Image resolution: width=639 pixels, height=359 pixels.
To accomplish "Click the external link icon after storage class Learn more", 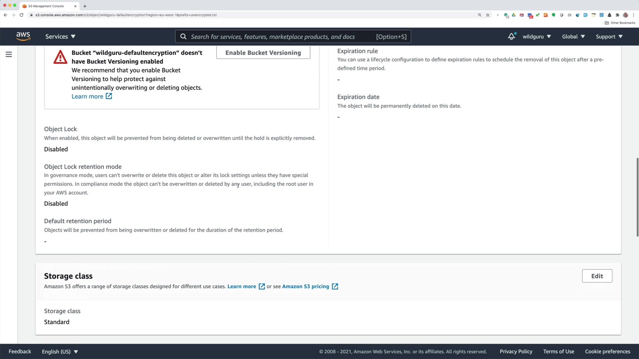I will [262, 287].
